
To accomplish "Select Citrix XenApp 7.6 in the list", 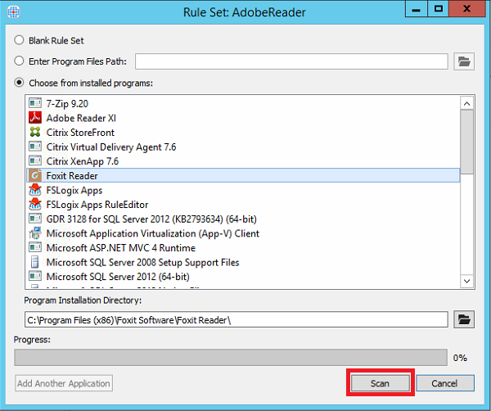I will click(243, 161).
